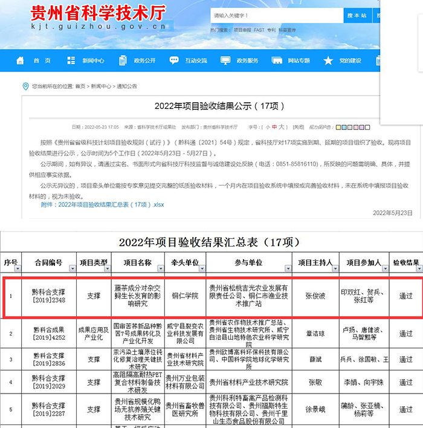423x428 pixels.
Task: Click the 新闻中心 list icon
Action: (x=71, y=60)
